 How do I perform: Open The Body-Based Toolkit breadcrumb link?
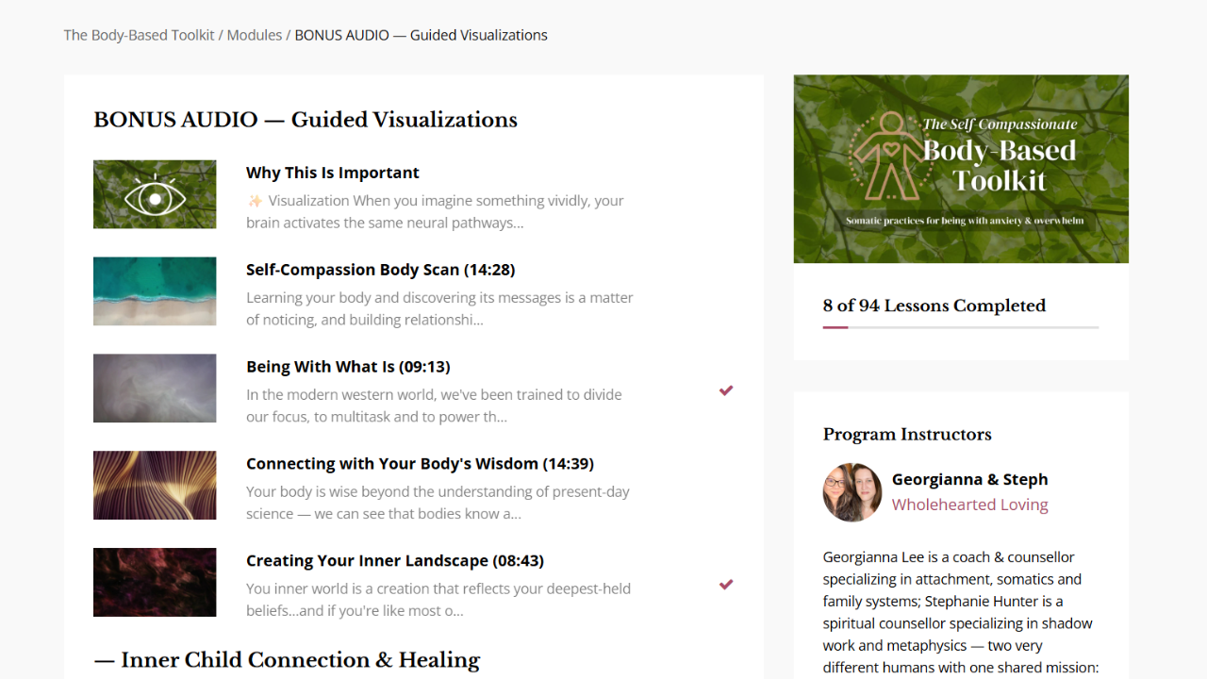pos(139,35)
